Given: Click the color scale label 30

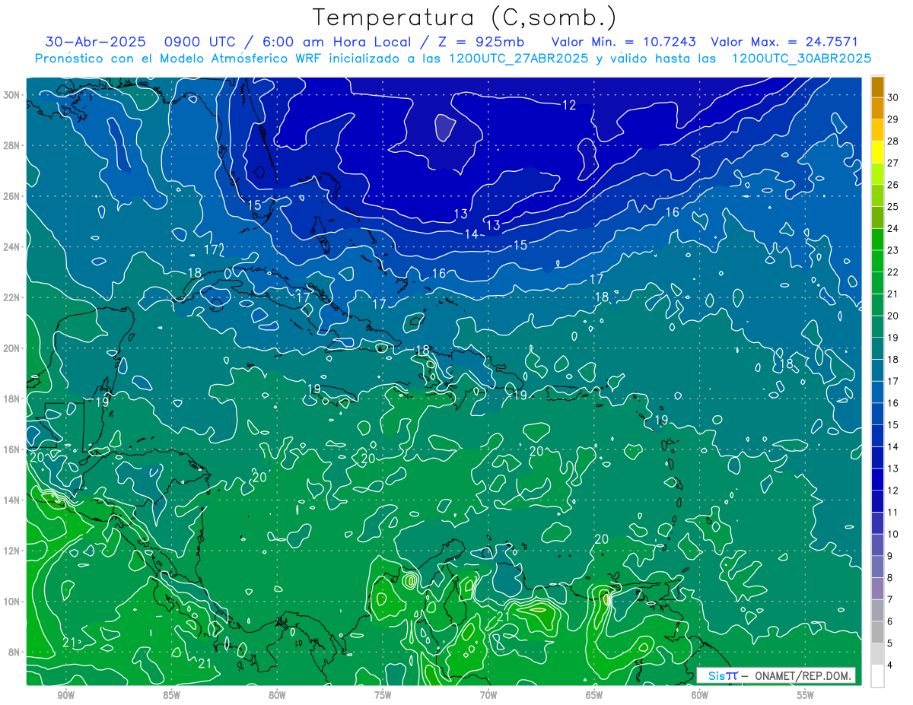Looking at the screenshot, I should click(x=893, y=97).
